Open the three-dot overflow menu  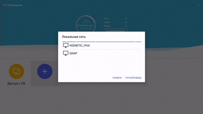pyautogui.click(x=198, y=5)
